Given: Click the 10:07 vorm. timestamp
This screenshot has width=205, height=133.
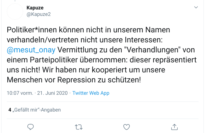Looking at the screenshot, I should (20, 93).
